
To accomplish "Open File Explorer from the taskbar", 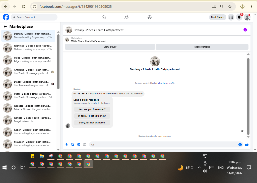I will tap(42, 156).
